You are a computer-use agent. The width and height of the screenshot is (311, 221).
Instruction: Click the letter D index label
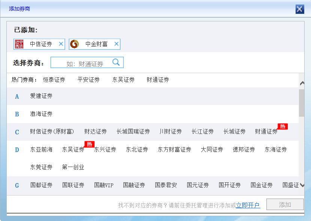coord(17,150)
